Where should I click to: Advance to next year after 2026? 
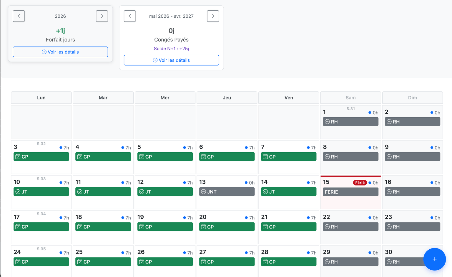102,16
